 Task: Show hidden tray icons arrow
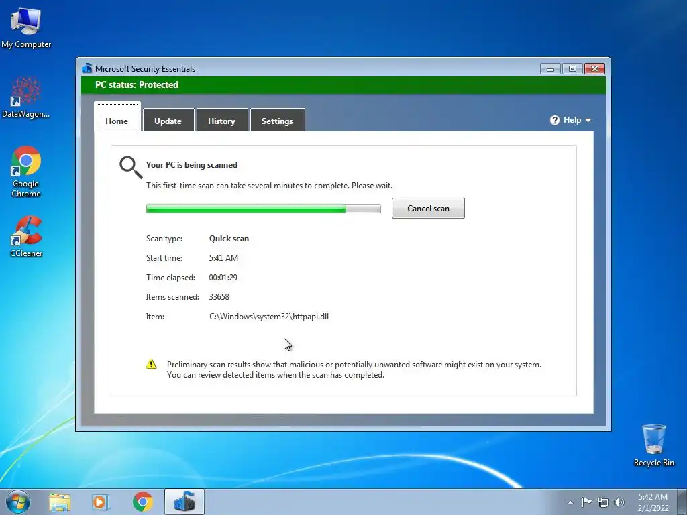[x=570, y=502]
